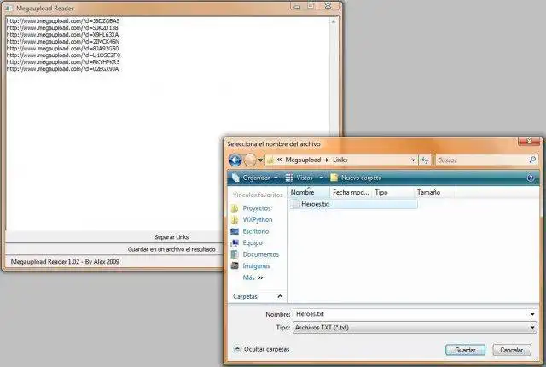Viewport: 546px width, 367px height.
Task: Sort by Tipo column header
Action: click(392, 192)
